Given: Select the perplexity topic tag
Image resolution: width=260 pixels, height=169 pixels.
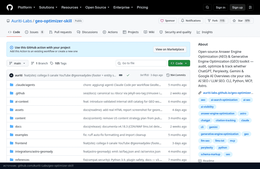Looking at the screenshot, I should 207,147.
